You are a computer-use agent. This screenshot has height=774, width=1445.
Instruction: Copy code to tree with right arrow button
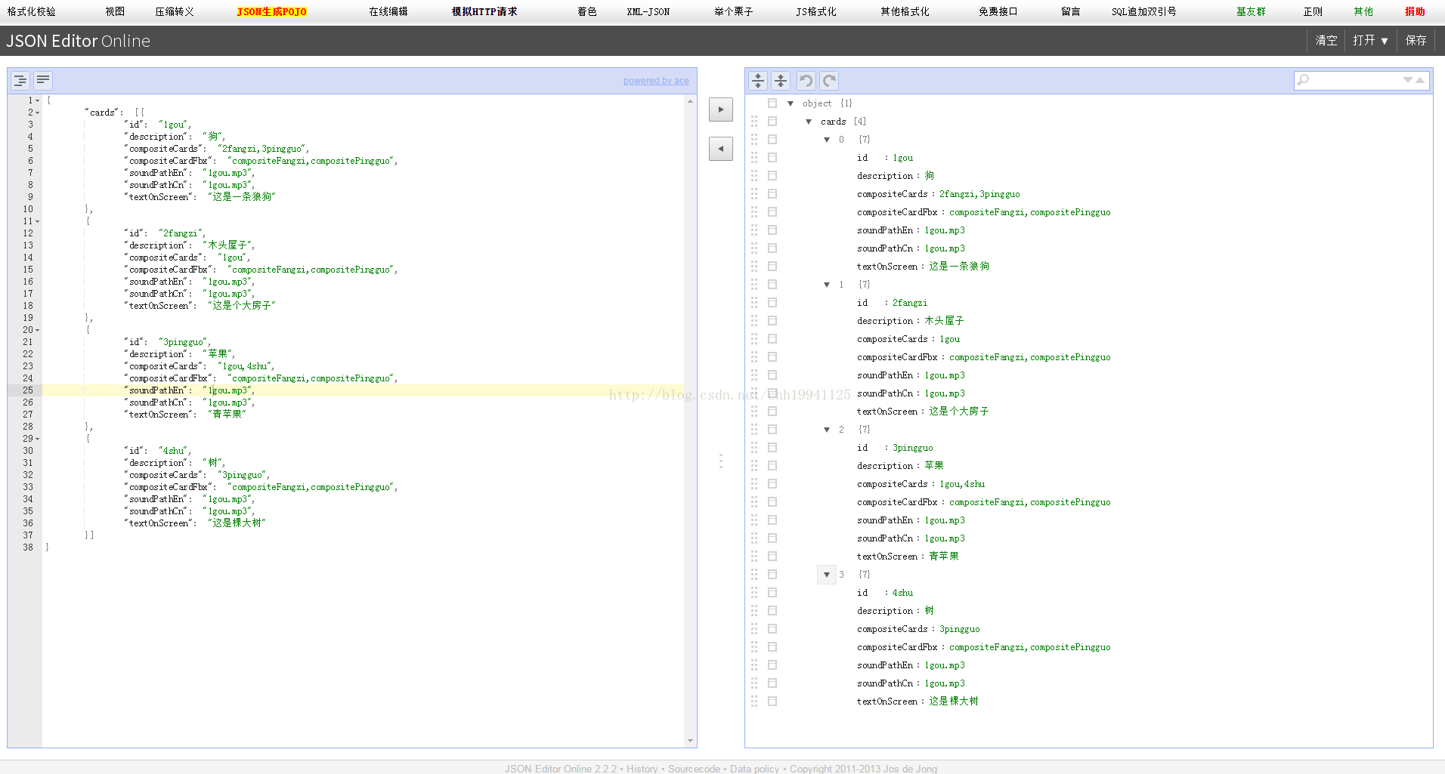[721, 109]
